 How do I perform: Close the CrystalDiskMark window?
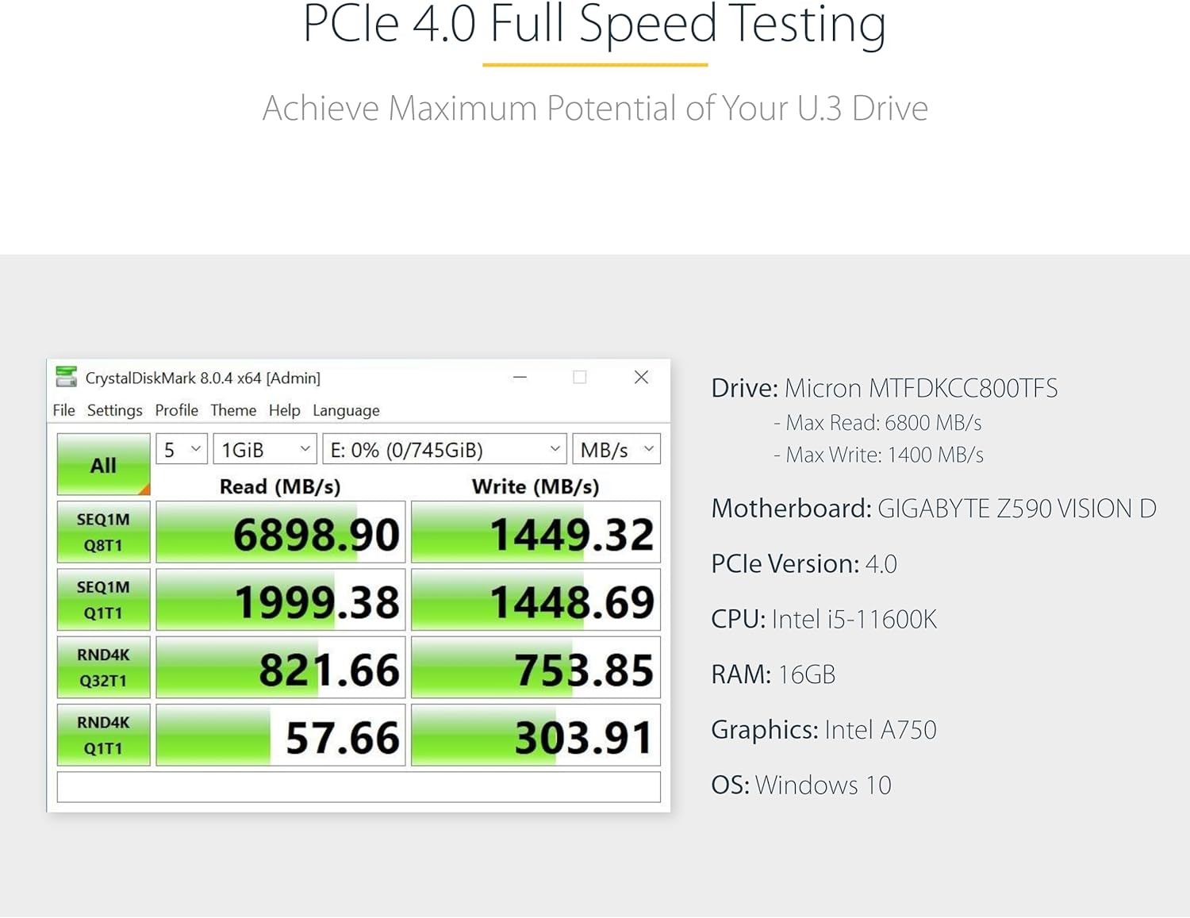coord(641,377)
